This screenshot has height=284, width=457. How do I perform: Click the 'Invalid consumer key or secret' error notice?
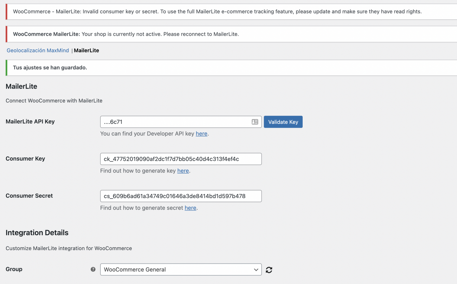[x=231, y=12]
